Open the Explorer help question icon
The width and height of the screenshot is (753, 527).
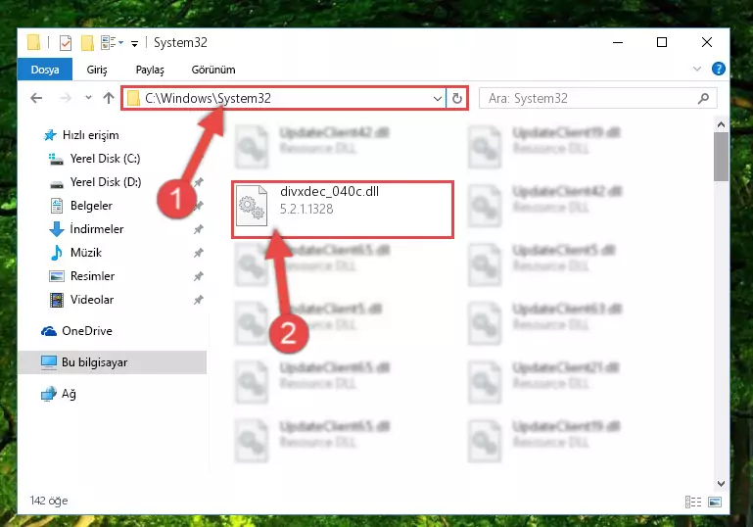click(718, 70)
